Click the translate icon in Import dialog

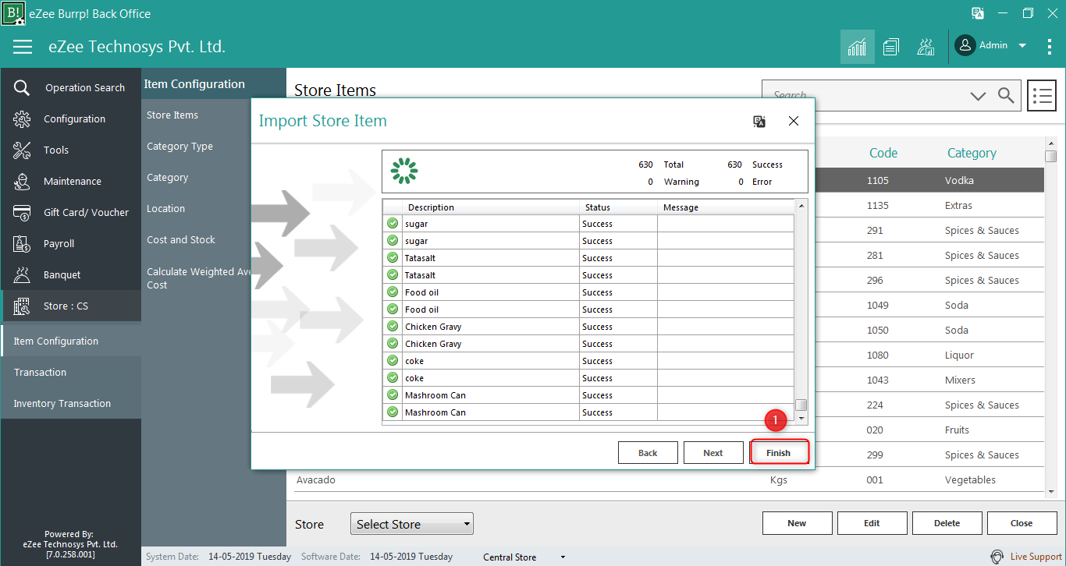(x=759, y=121)
